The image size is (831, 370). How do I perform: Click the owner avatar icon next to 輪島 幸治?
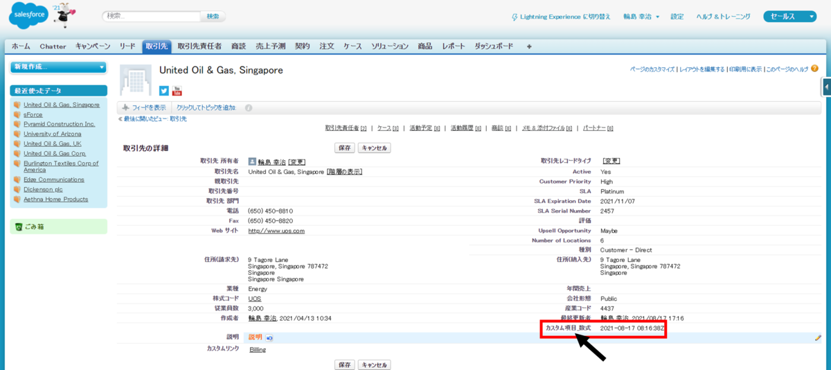click(x=252, y=161)
